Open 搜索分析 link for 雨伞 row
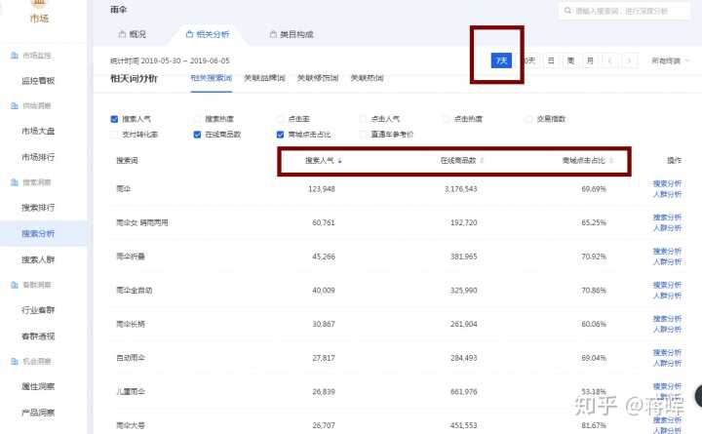 (x=667, y=183)
